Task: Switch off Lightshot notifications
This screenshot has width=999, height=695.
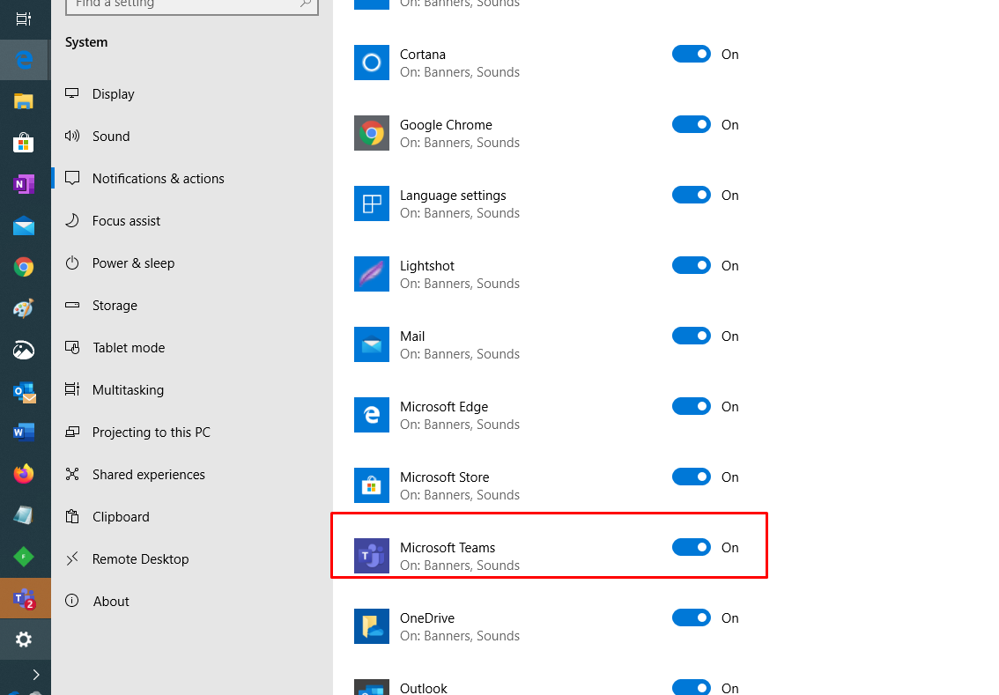Action: click(x=692, y=266)
